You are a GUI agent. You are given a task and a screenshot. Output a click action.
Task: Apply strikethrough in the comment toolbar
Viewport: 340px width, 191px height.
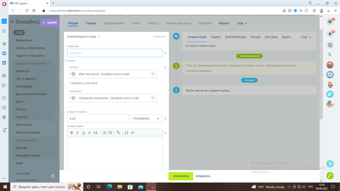coord(90,133)
